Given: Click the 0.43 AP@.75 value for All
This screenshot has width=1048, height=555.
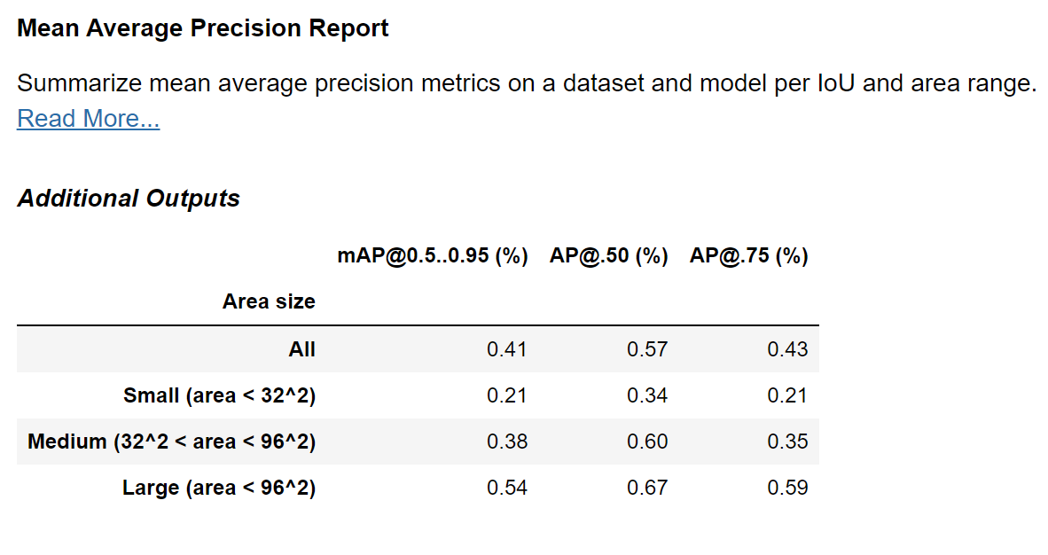Looking at the screenshot, I should pos(787,349).
